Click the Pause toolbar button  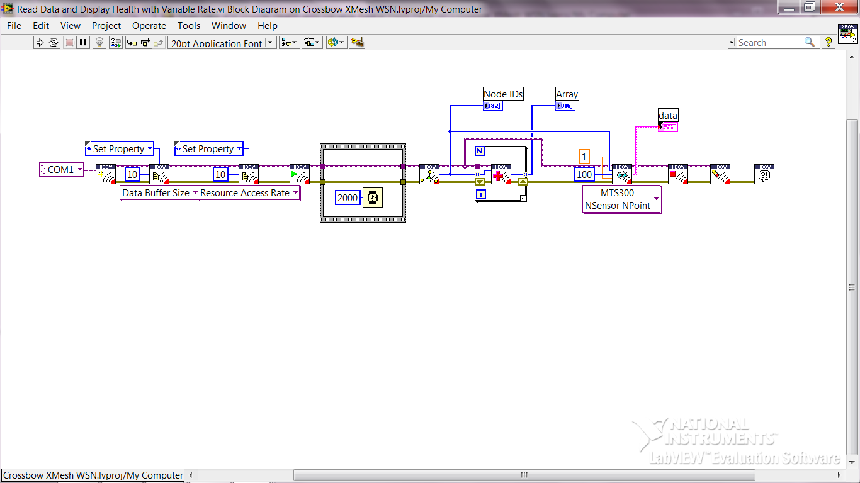point(83,43)
